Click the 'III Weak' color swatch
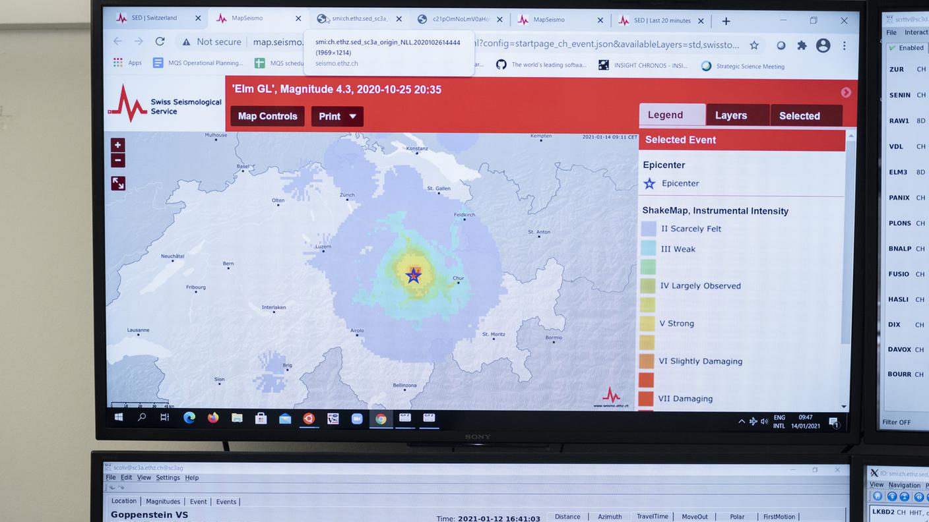929x522 pixels. [x=648, y=248]
